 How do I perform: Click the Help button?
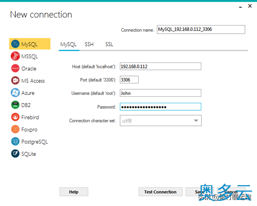point(74,192)
